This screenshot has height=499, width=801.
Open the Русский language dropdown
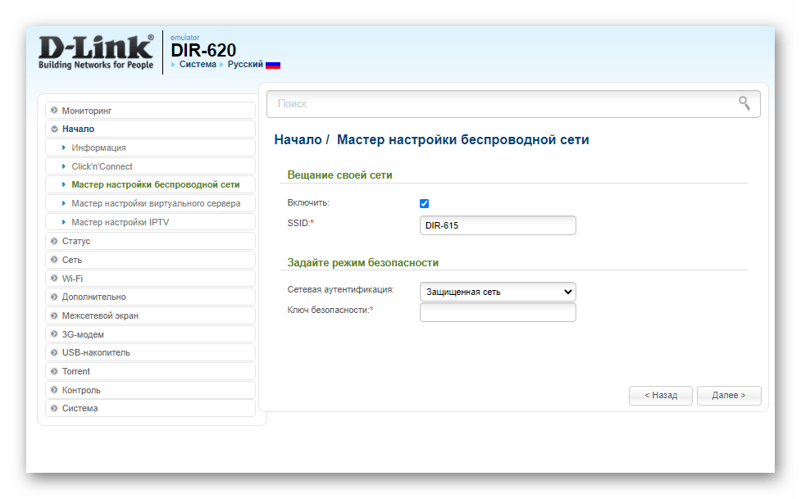245,64
